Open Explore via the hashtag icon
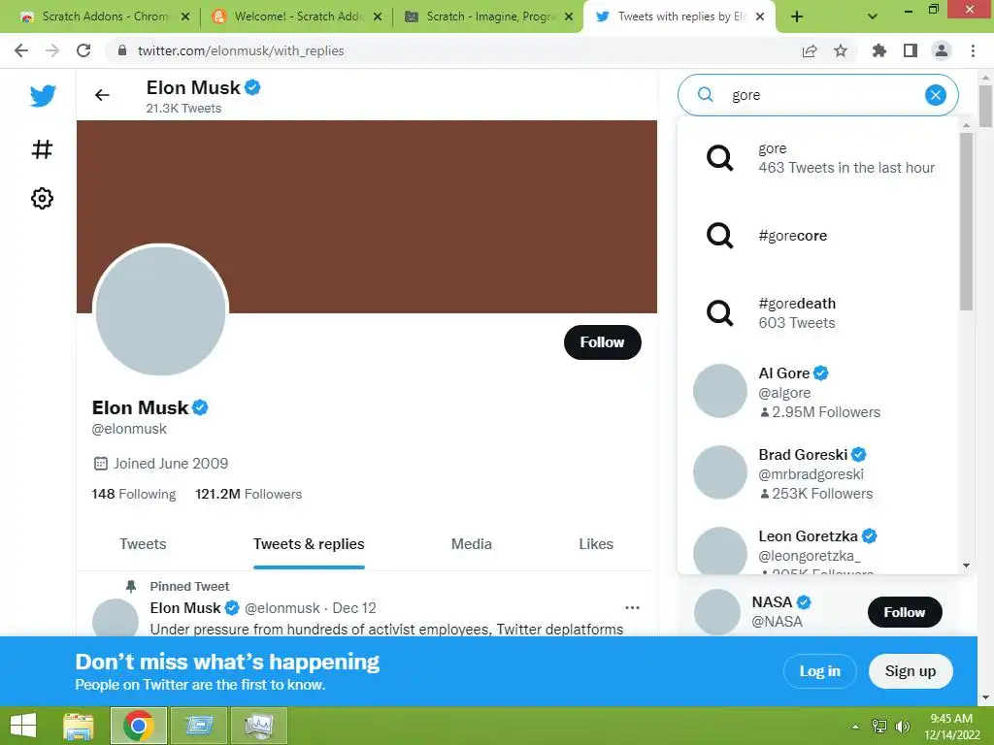994x745 pixels. (42, 149)
